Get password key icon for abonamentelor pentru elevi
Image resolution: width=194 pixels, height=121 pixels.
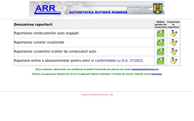[x=161, y=60]
